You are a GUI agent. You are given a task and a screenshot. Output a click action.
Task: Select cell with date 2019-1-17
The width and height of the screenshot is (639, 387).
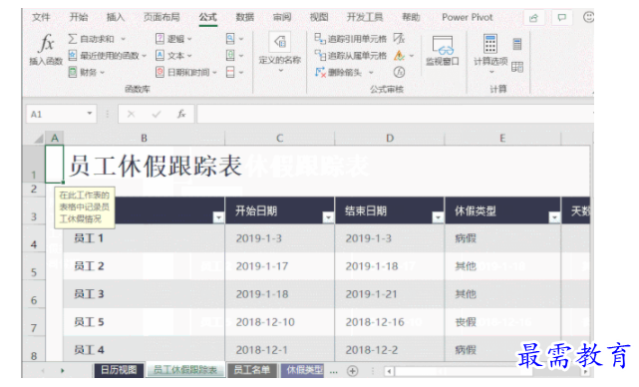(279, 266)
